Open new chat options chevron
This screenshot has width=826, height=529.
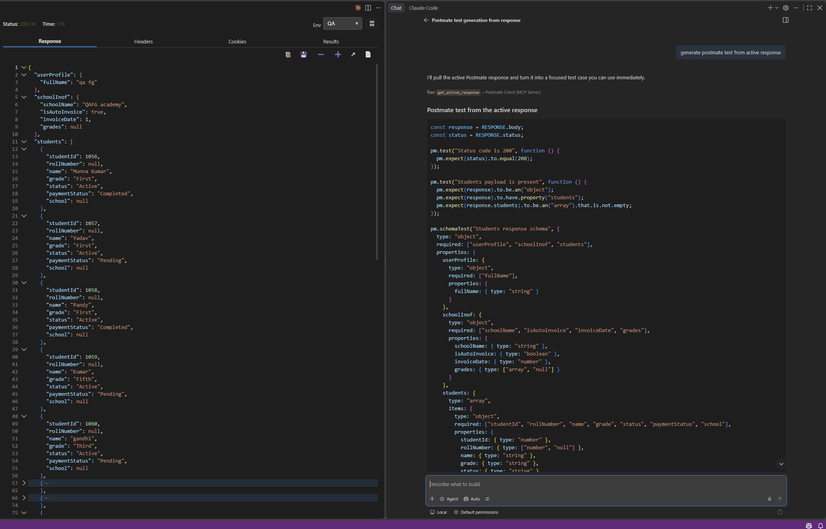pos(777,8)
